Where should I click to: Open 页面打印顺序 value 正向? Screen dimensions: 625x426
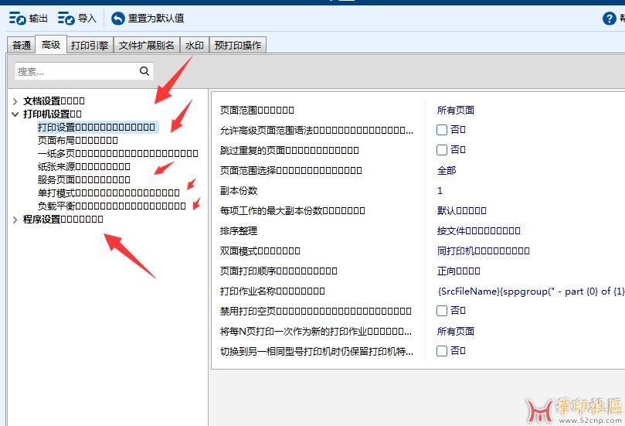(458, 271)
